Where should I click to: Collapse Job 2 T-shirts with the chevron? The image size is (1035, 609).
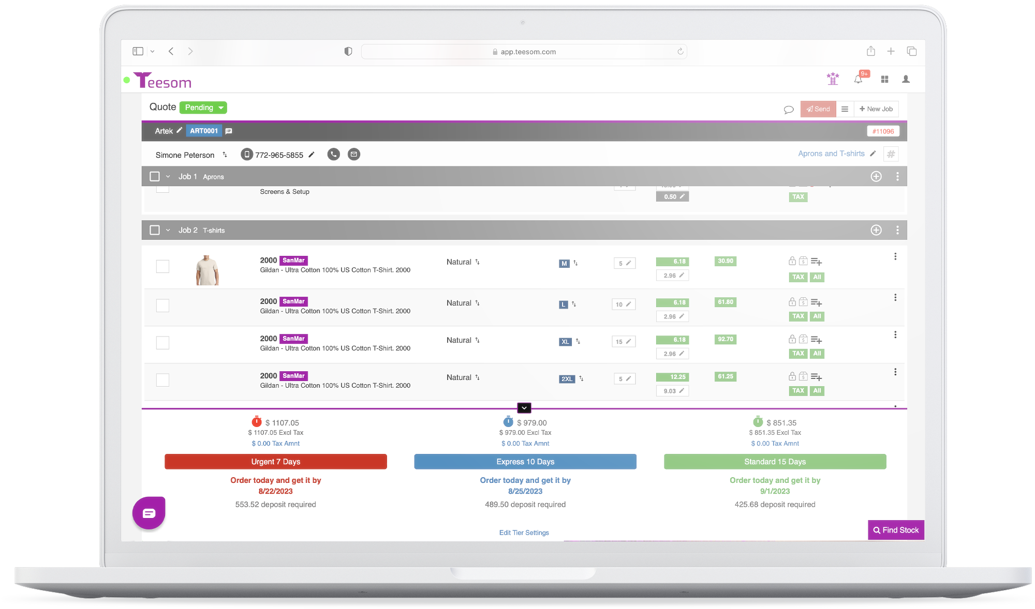coord(168,231)
